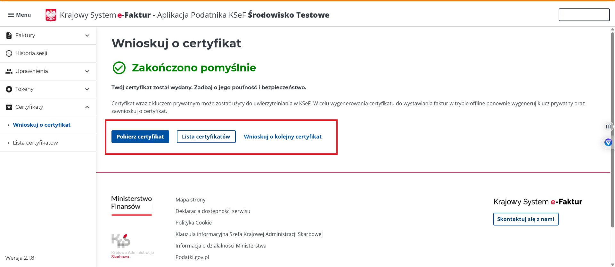This screenshot has width=615, height=267.
Task: Click the Uprawnienia people icon
Action: coord(9,71)
